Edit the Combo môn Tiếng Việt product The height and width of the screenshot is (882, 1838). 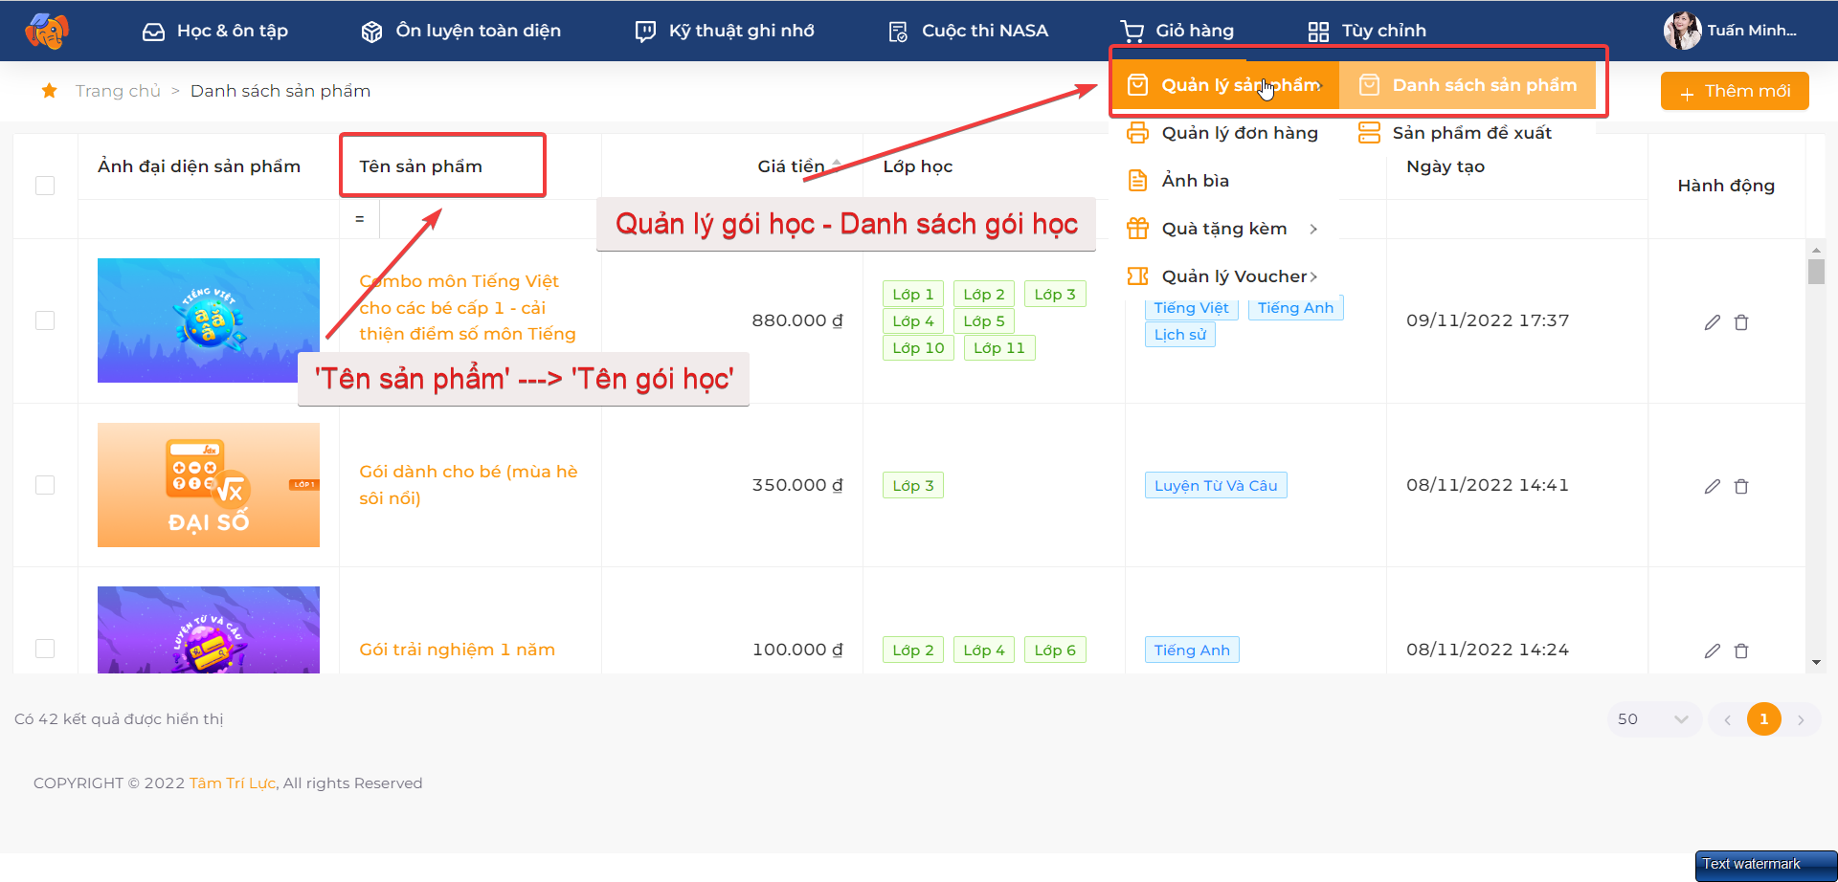click(1713, 322)
